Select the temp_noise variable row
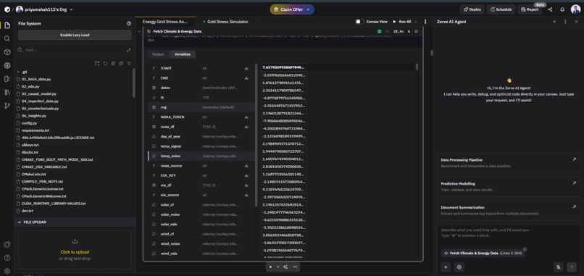The width and height of the screenshot is (584, 276). (x=201, y=156)
